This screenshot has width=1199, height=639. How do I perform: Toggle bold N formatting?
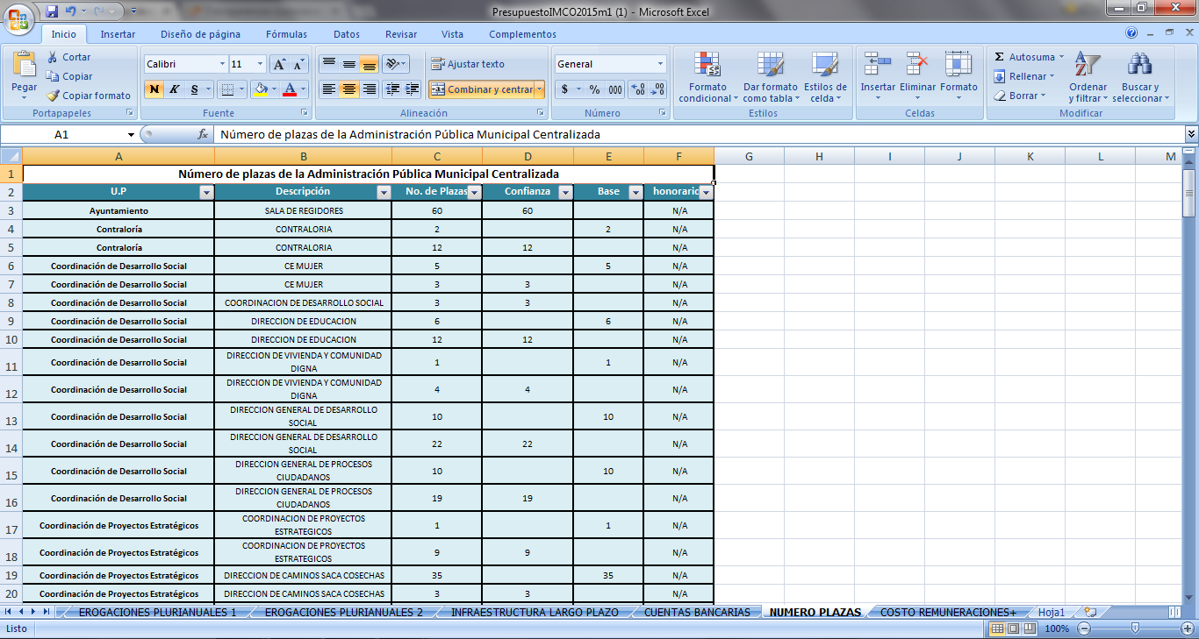pos(154,89)
